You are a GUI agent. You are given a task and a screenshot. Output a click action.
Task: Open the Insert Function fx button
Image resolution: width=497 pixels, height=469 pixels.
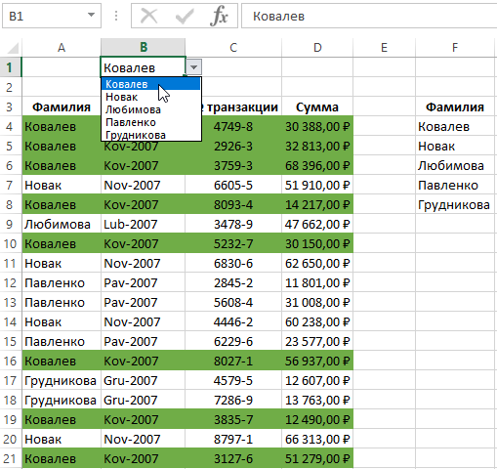pos(219,16)
